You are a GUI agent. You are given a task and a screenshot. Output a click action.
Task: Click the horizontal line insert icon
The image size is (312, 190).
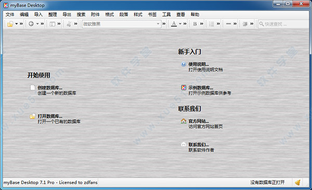click(x=228, y=24)
